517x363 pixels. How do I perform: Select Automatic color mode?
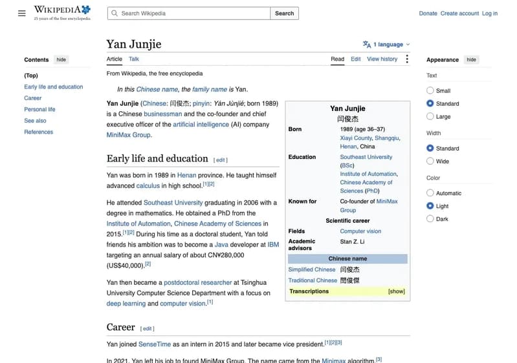(430, 193)
